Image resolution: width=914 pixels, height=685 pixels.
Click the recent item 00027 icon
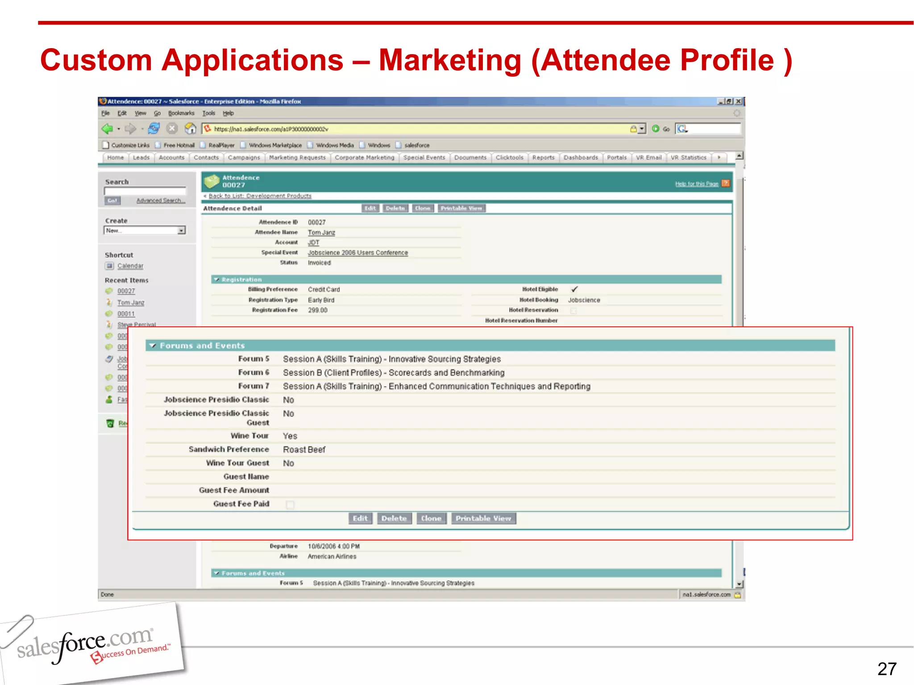pyautogui.click(x=109, y=291)
